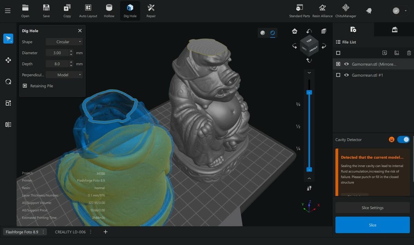Screen dimensions: 414x245
Task: Click the Diameter input field
Action: pos(57,53)
